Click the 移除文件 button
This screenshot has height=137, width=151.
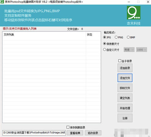pos(125,88)
